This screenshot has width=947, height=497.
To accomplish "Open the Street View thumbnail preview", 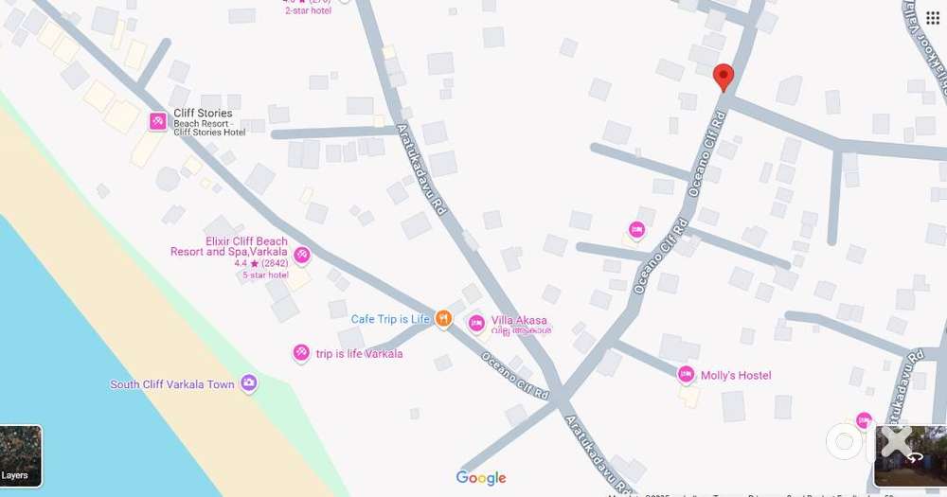I will [911, 456].
